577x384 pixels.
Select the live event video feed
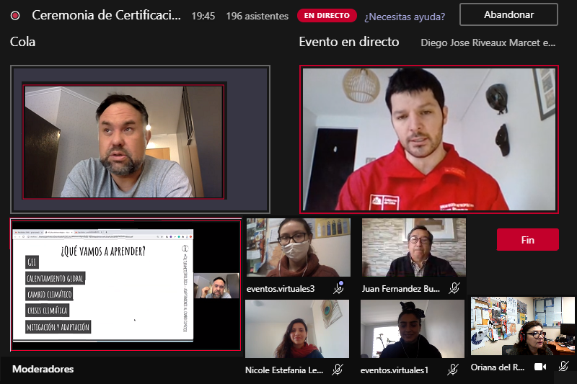[x=429, y=140]
